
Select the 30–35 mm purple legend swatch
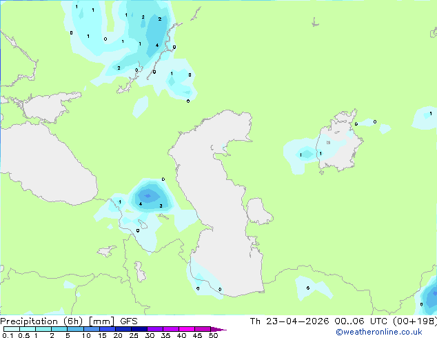point(155,329)
